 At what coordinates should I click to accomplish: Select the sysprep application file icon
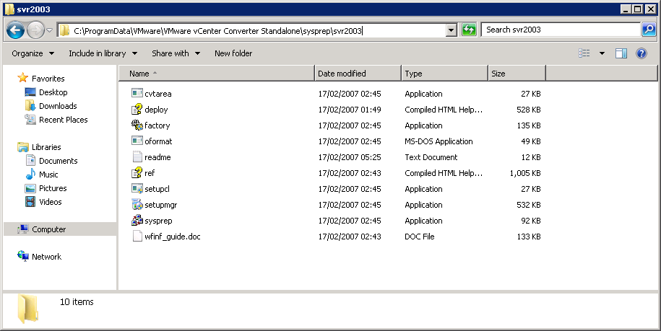point(137,221)
